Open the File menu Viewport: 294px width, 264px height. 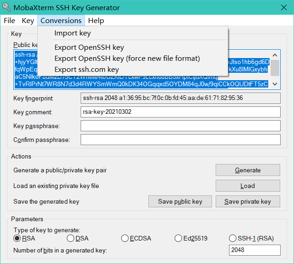click(x=9, y=21)
